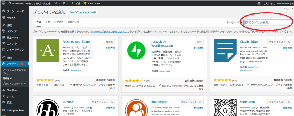Click プラグインのアップロード button

tap(82, 13)
